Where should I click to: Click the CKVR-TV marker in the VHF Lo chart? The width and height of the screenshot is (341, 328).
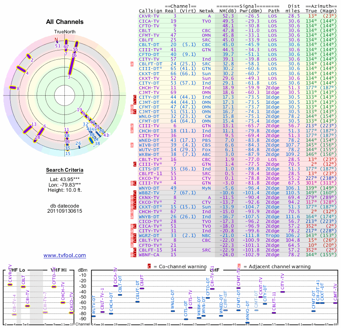pos(10,284)
